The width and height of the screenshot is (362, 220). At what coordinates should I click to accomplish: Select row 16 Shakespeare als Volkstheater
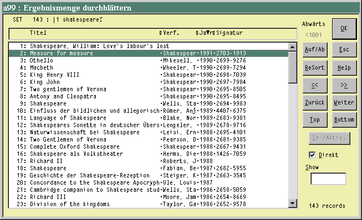coord(149,154)
